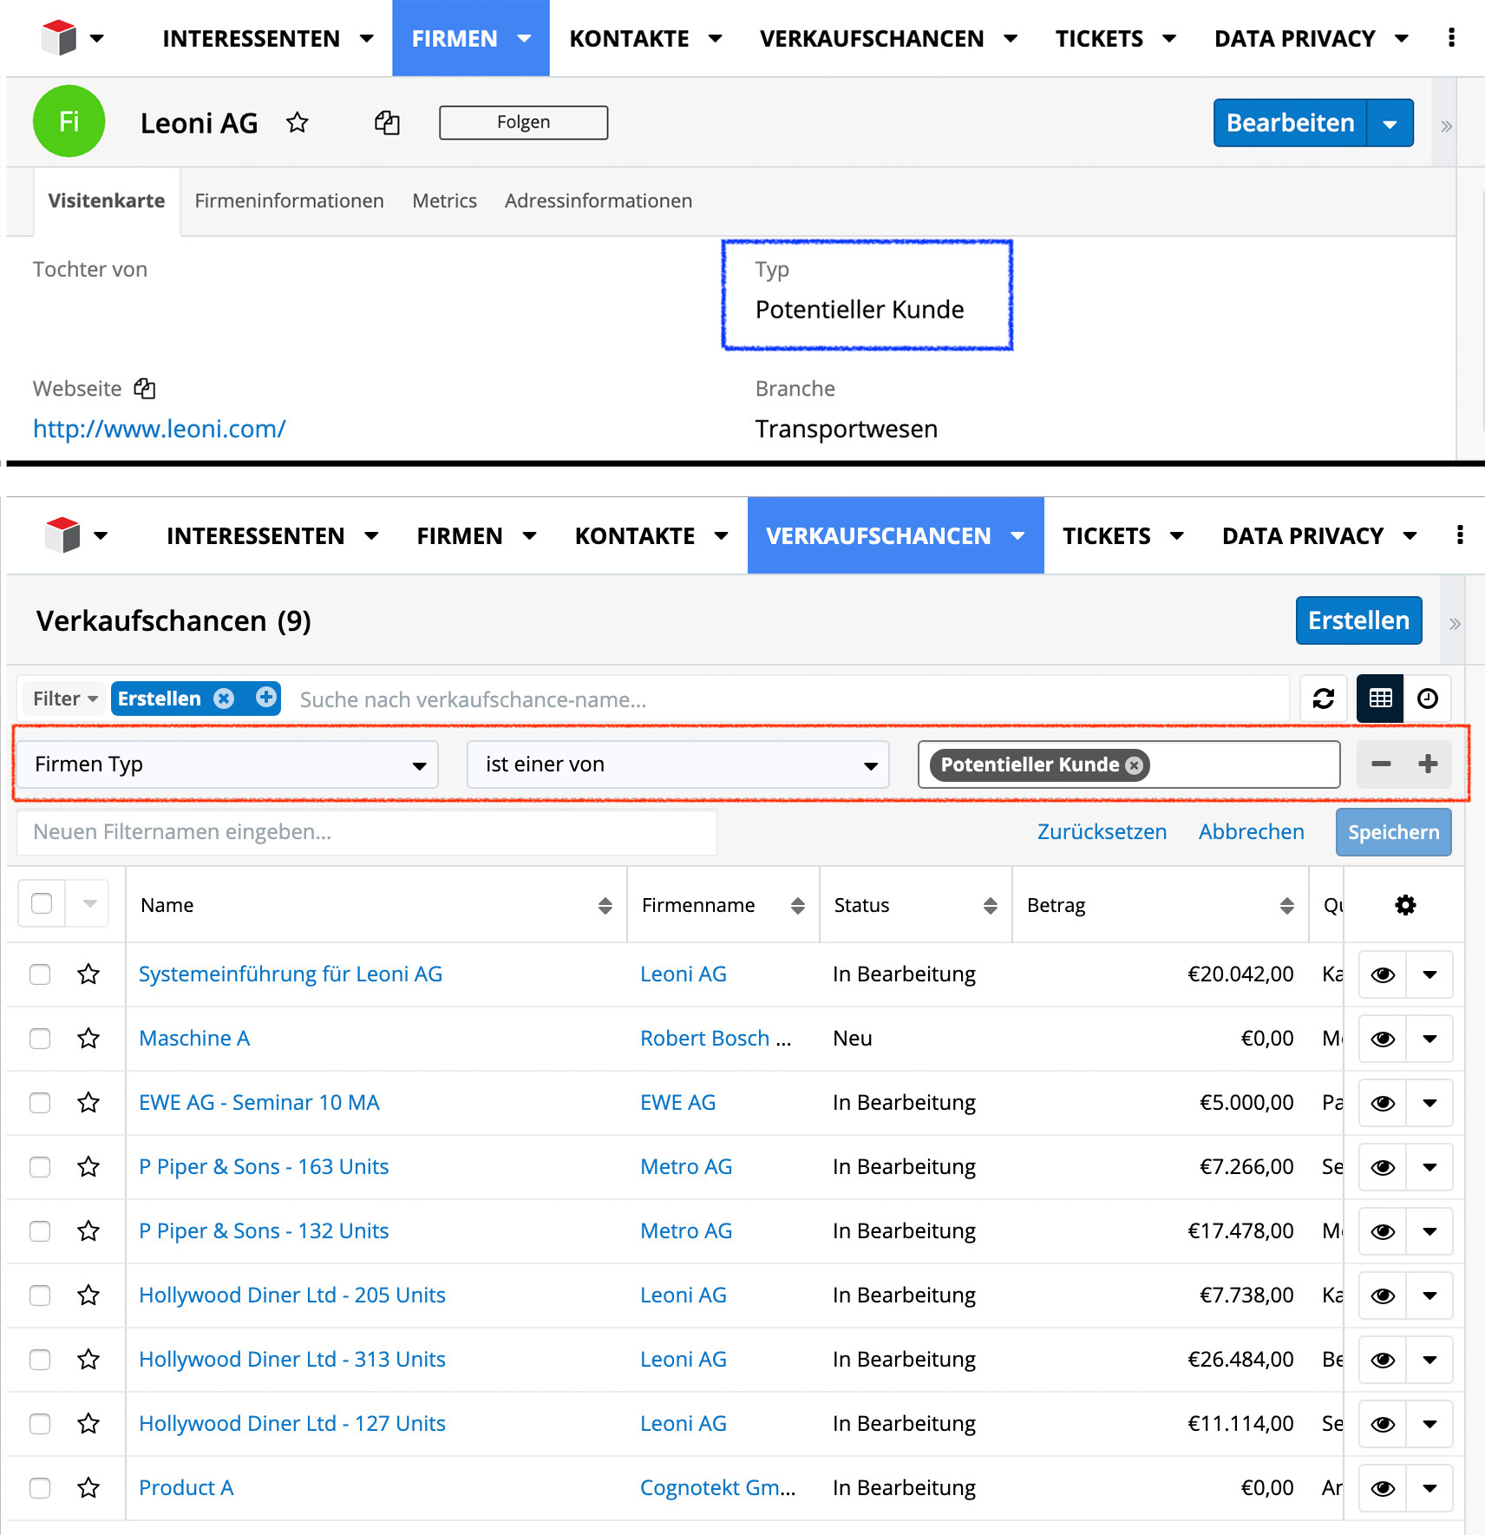Open row actions dropdown for Product A
Viewport: 1485px width, 1535px height.
click(1429, 1487)
